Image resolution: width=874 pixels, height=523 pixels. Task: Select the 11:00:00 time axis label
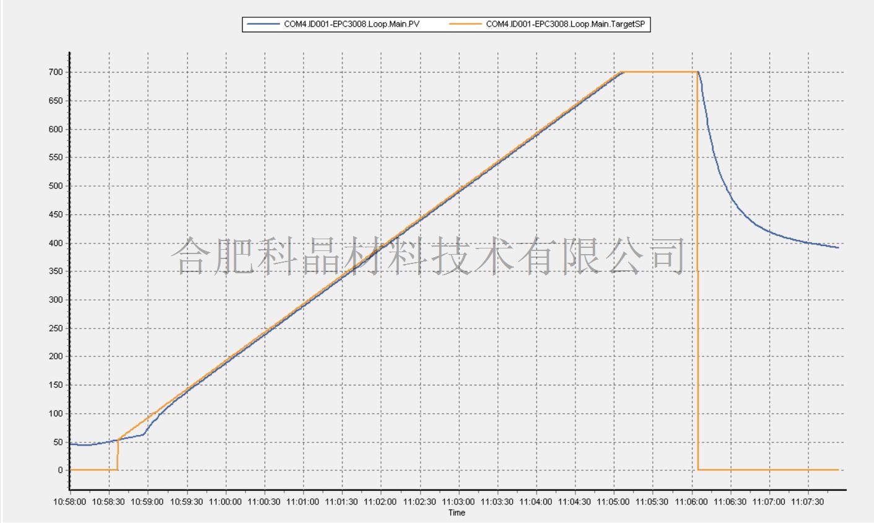(x=225, y=502)
